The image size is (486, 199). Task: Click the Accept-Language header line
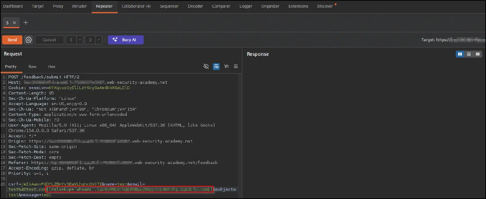pyautogui.click(x=48, y=104)
